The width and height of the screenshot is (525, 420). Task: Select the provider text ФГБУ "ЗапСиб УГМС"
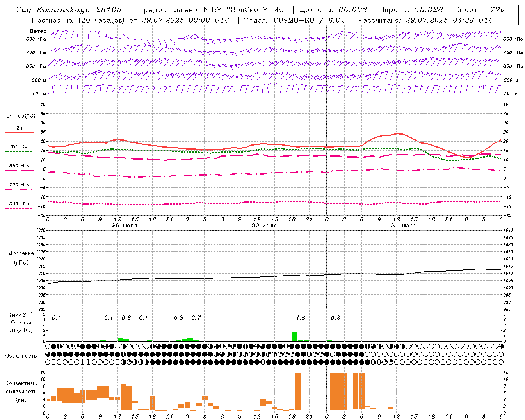click(x=245, y=10)
